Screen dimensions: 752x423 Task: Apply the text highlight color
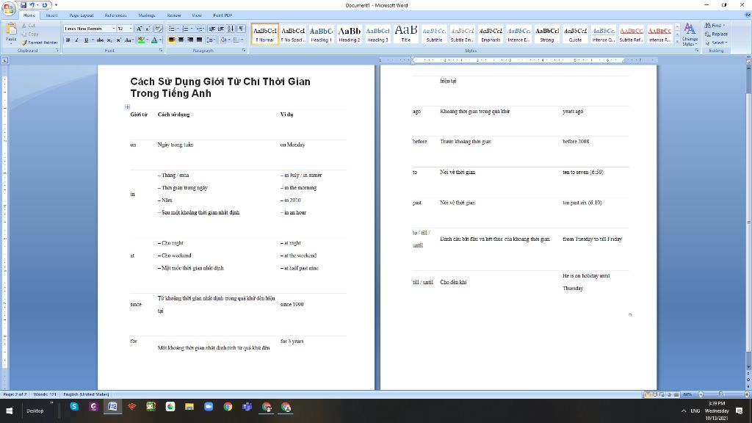(141, 40)
